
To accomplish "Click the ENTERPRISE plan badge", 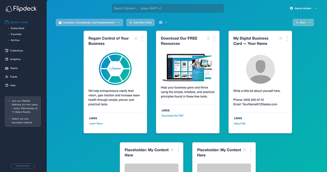I will pos(23,166).
